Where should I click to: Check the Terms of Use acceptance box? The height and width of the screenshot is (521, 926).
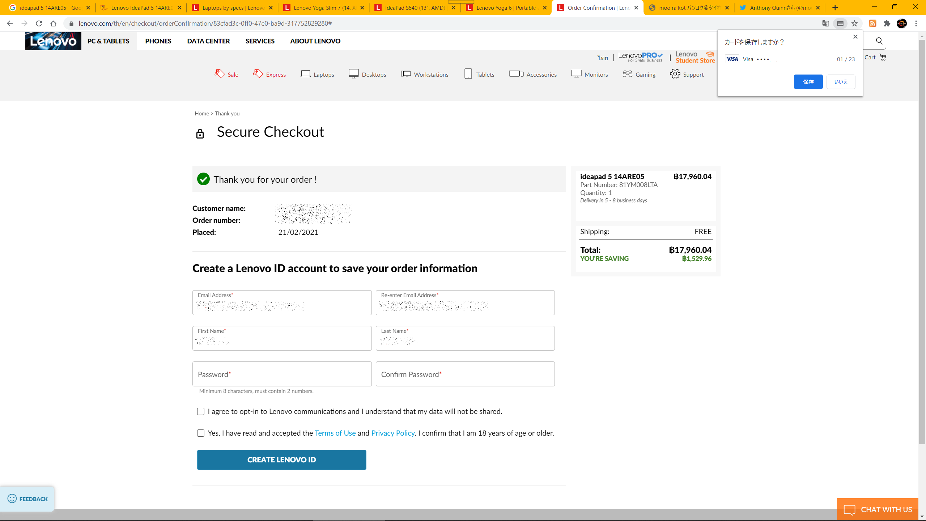pos(201,433)
